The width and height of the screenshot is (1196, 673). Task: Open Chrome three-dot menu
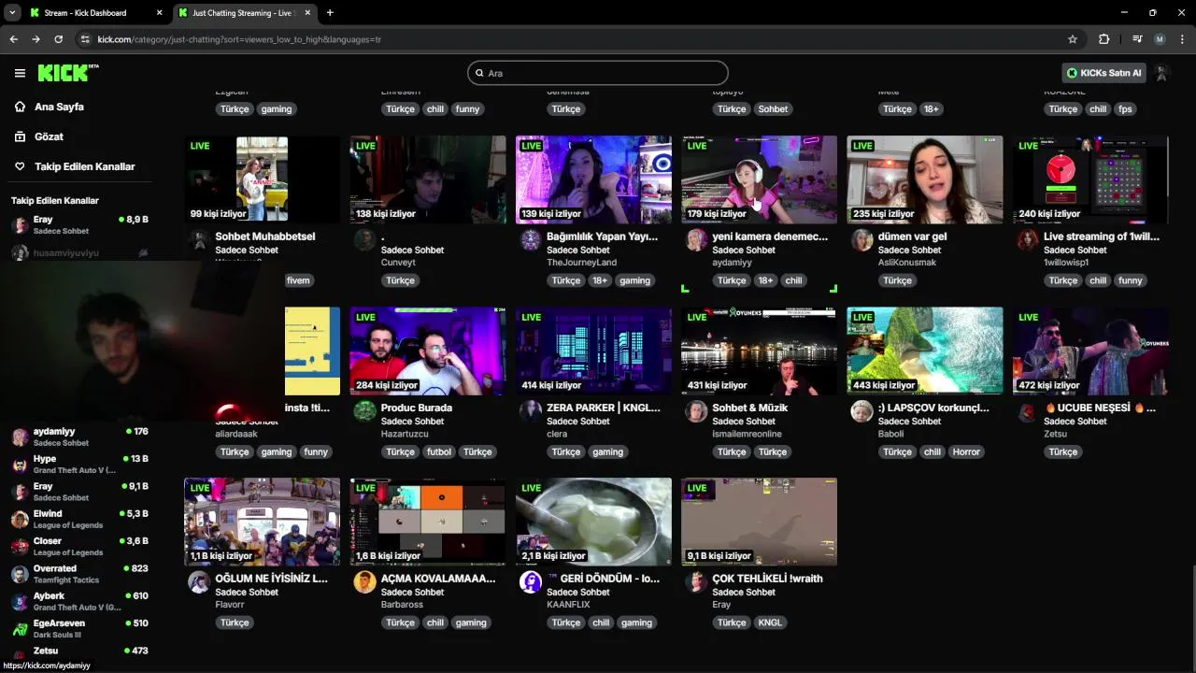click(x=1182, y=39)
